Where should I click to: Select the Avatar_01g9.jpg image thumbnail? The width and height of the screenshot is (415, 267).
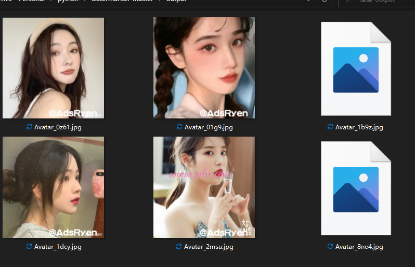tap(204, 68)
